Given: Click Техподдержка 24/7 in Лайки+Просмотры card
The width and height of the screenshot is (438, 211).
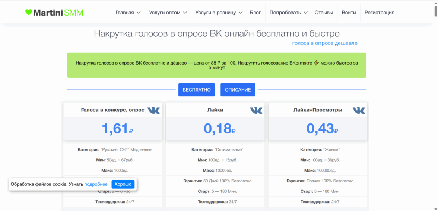Looking at the screenshot, I should 318,202.
